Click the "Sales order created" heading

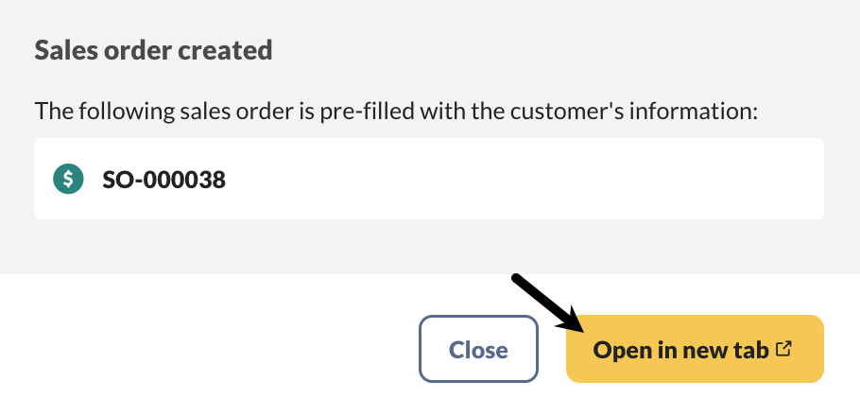[x=153, y=50]
